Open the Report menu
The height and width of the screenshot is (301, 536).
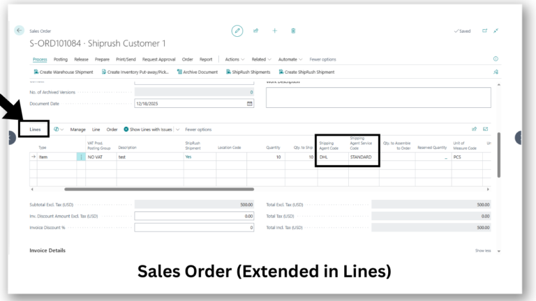206,59
